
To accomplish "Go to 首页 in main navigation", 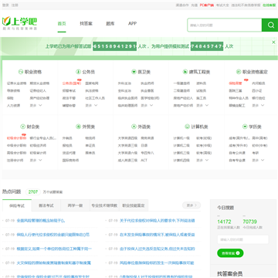I will (62, 23).
